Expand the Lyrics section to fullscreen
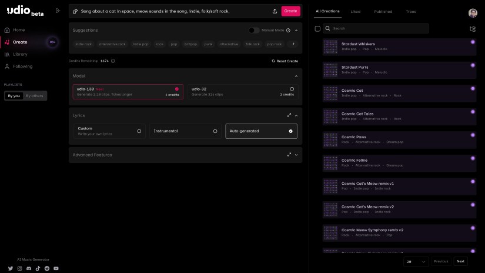This screenshot has height=273, width=485. pyautogui.click(x=289, y=115)
